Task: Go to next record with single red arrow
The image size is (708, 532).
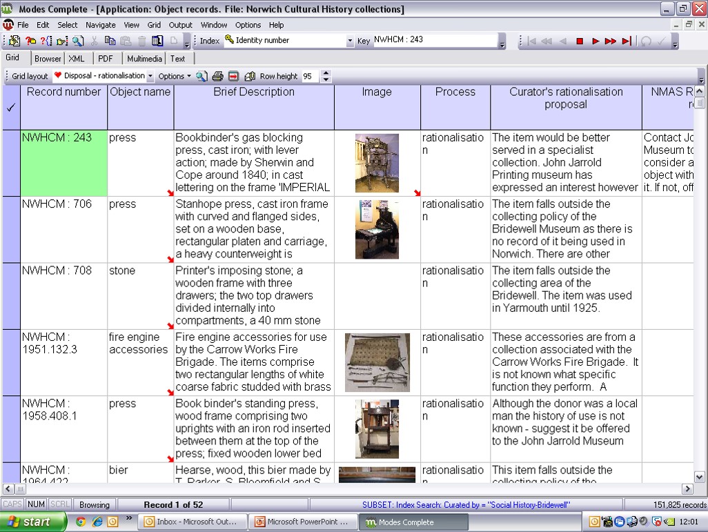Action: [x=596, y=41]
